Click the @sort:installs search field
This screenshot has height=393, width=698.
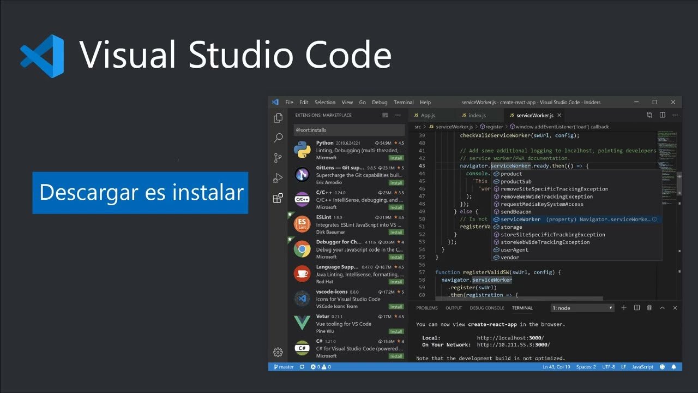point(349,130)
